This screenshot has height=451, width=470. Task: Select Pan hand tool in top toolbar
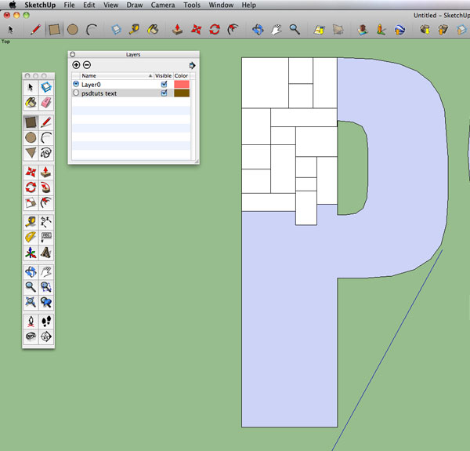pos(277,29)
